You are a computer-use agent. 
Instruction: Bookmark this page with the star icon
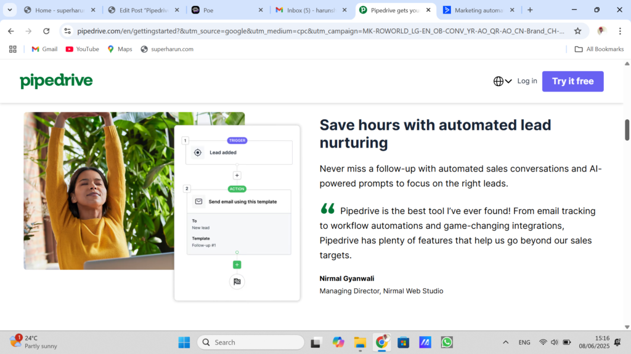point(577,31)
